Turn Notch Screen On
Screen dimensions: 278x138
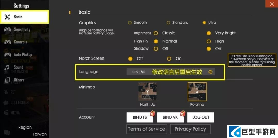(x=169, y=59)
